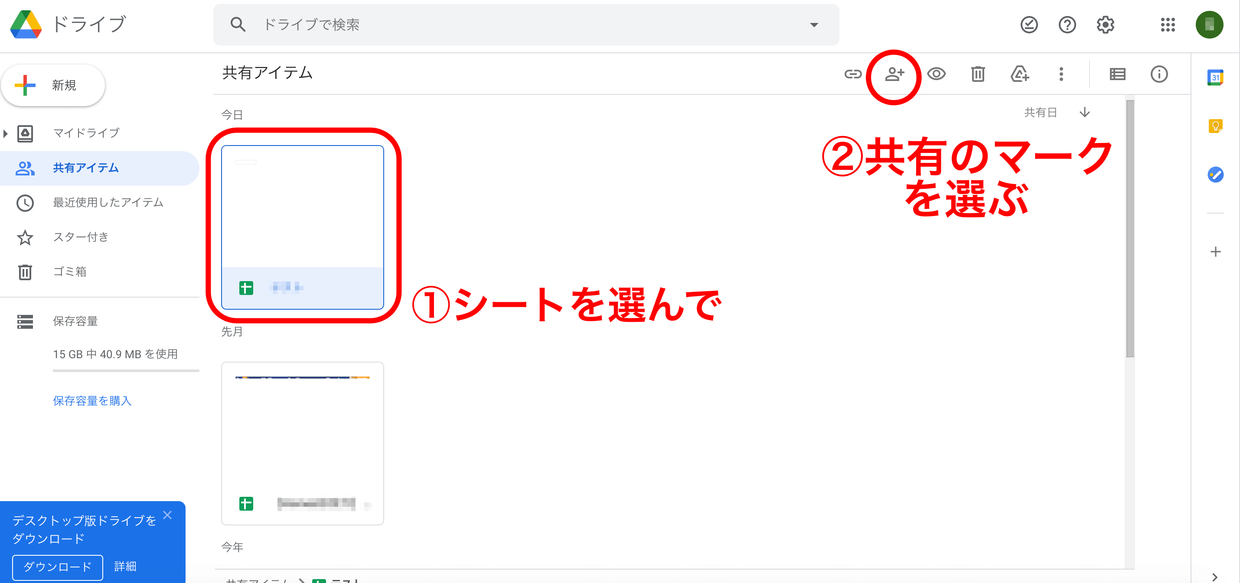Open the three-dot more actions menu
This screenshot has width=1240, height=583.
tap(1061, 74)
